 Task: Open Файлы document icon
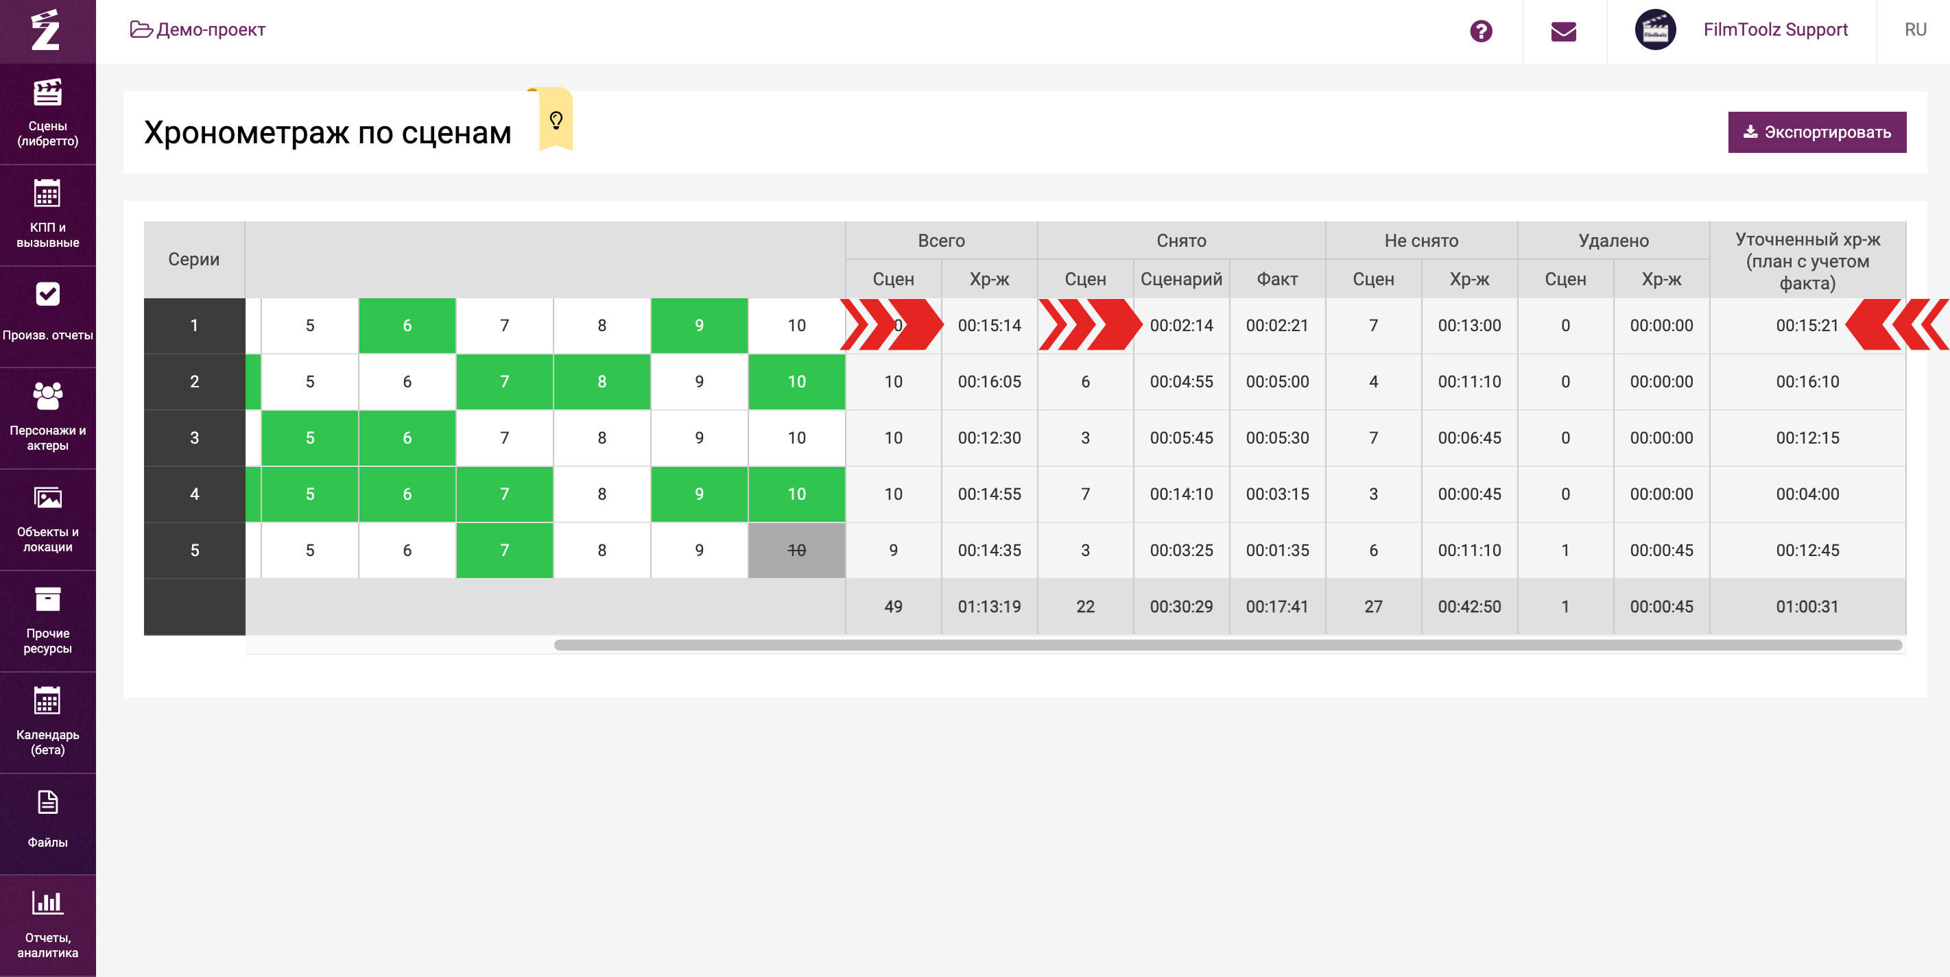pos(48,803)
